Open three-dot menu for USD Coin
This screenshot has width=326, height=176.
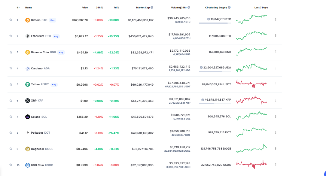[x=276, y=165]
